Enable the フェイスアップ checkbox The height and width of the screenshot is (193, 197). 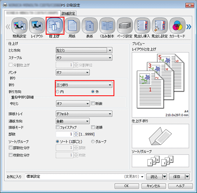pos(58,127)
